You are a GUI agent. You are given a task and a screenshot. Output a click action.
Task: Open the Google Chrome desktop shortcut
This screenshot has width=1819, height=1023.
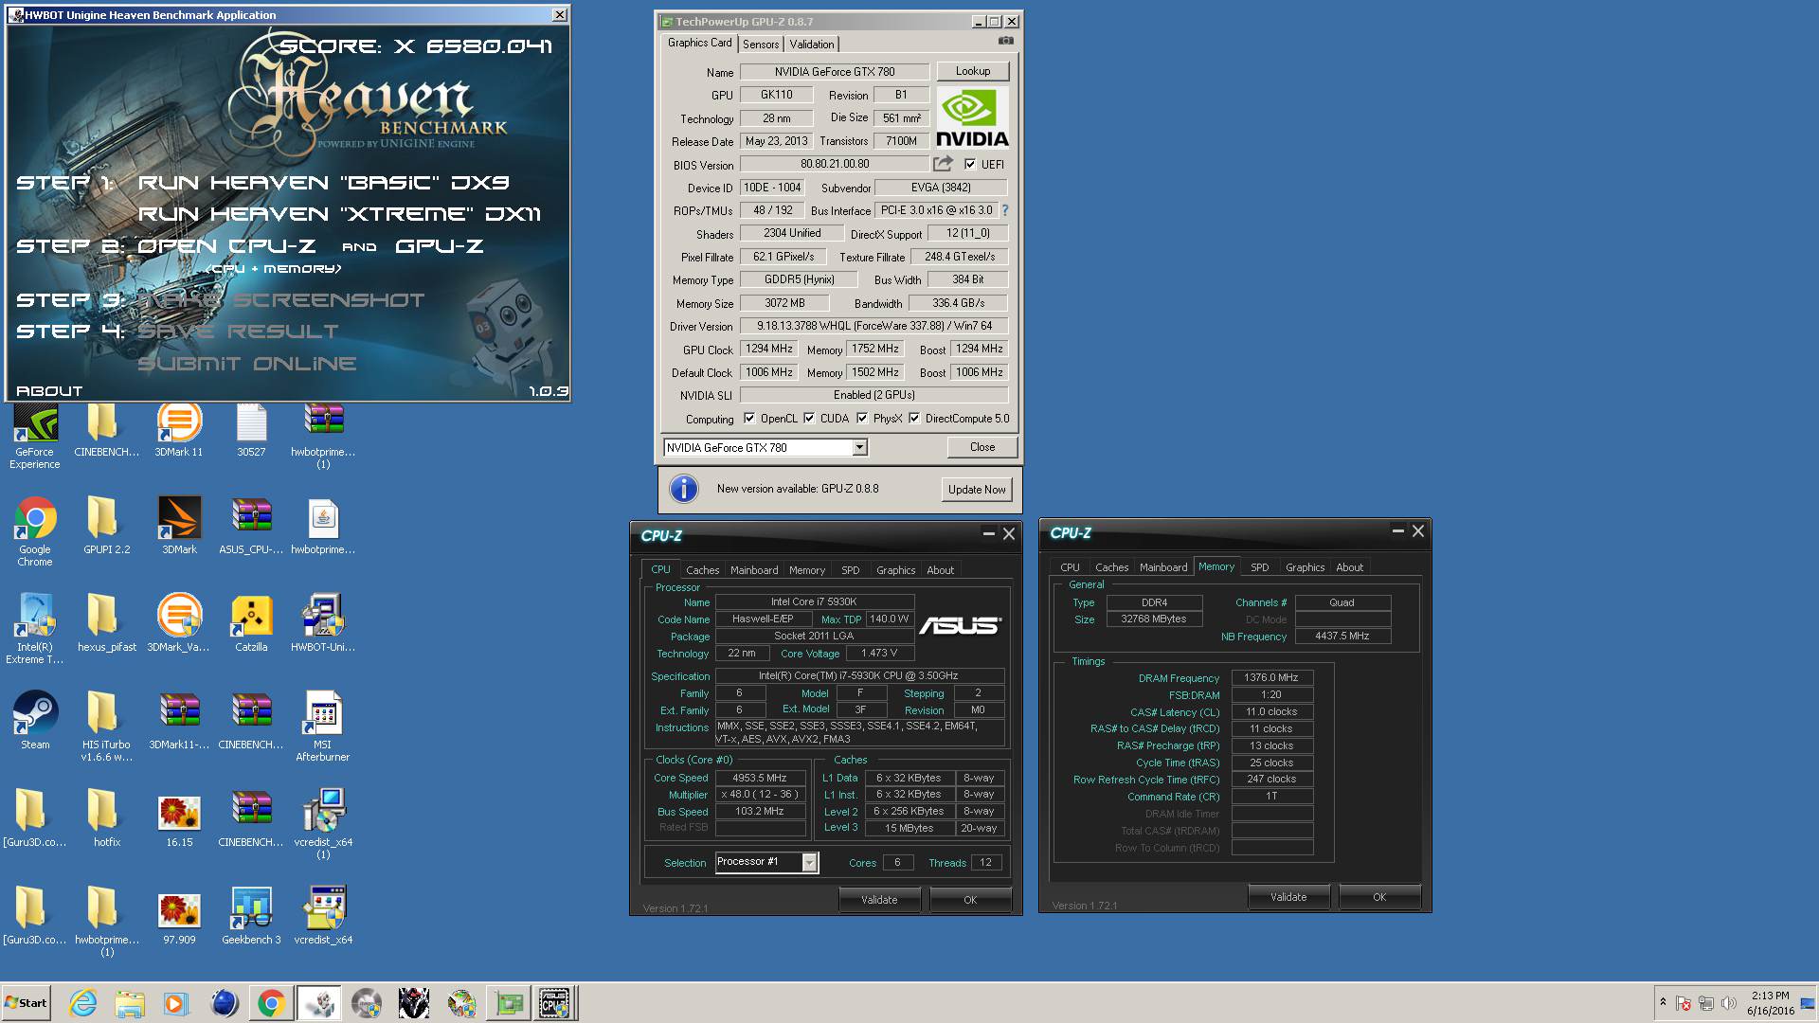click(x=35, y=530)
